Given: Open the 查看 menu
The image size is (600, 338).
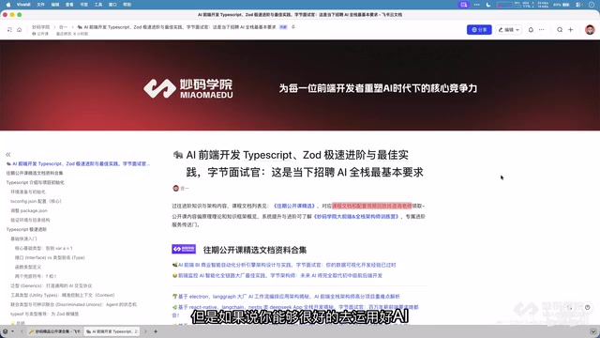Looking at the screenshot, I should click(x=69, y=5).
